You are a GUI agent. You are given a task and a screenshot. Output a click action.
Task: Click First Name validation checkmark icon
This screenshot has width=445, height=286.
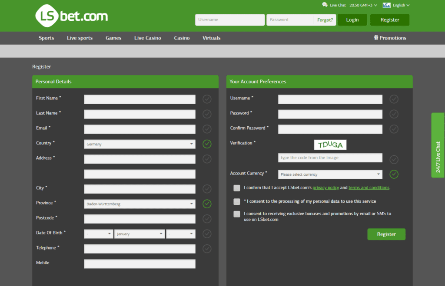point(207,99)
